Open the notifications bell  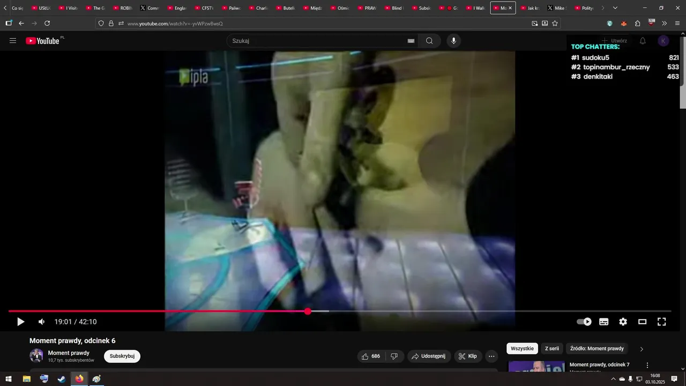[x=643, y=41]
